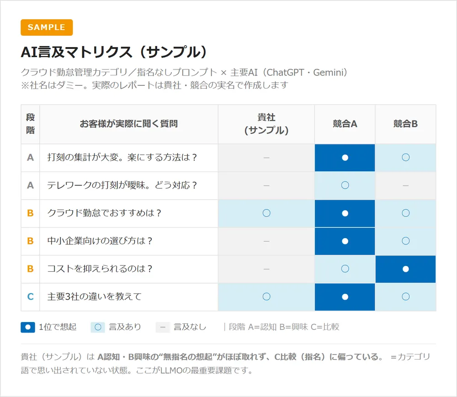Click the footer line mentioning LLMOの最重要課題
The width and height of the screenshot is (457, 397).
click(x=136, y=371)
